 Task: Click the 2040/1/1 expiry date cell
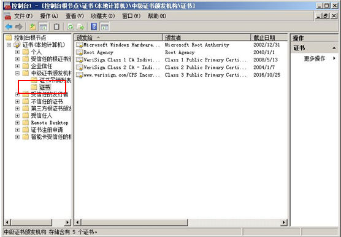tap(264, 52)
